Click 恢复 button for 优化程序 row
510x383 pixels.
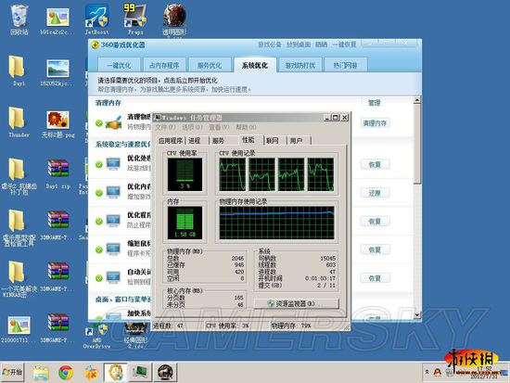(375, 222)
